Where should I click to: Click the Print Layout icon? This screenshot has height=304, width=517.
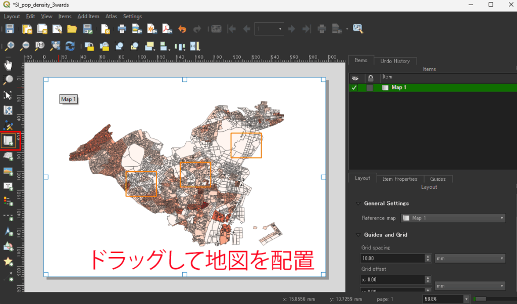coord(122,29)
